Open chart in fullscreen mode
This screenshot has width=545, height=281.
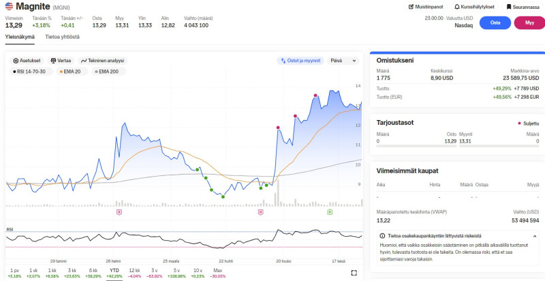354,273
